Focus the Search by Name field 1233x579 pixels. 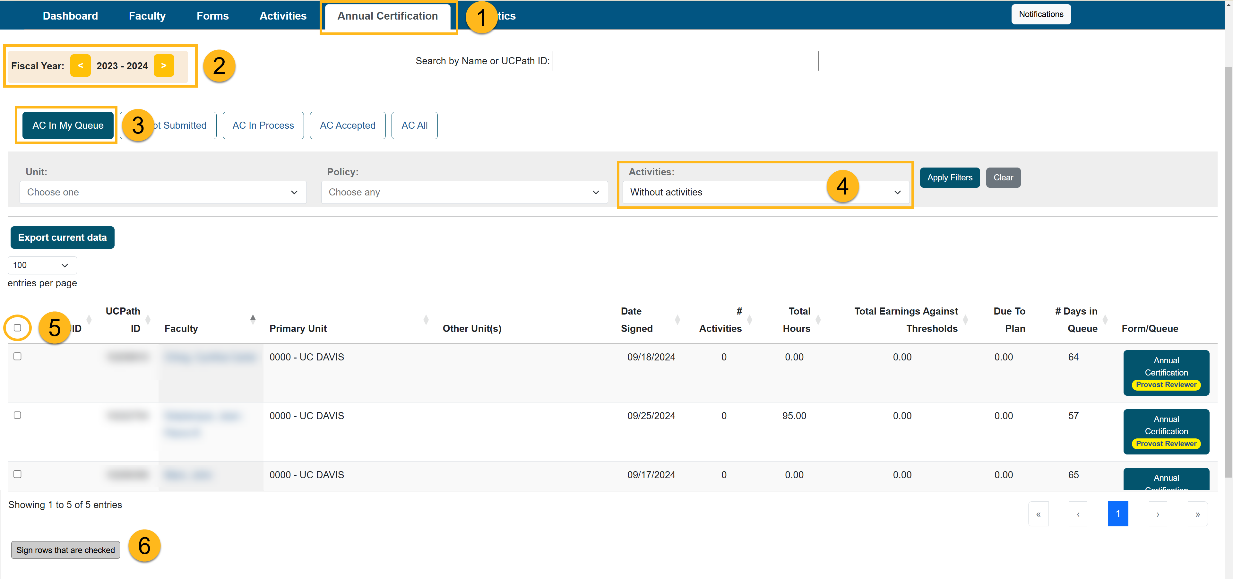[x=685, y=61]
